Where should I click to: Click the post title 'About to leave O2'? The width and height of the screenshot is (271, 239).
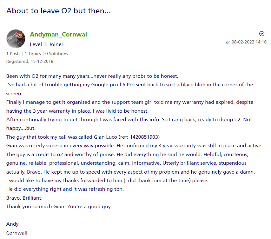[x=58, y=11]
